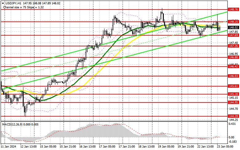The image size is (240, 150).
Task: Click the 16 Jan 13:00 time label
Action: 87,147
